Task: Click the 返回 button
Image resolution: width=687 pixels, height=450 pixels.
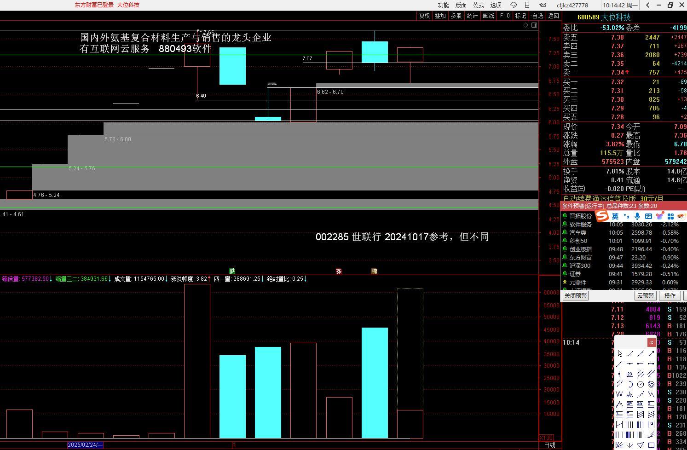Action: coord(554,16)
